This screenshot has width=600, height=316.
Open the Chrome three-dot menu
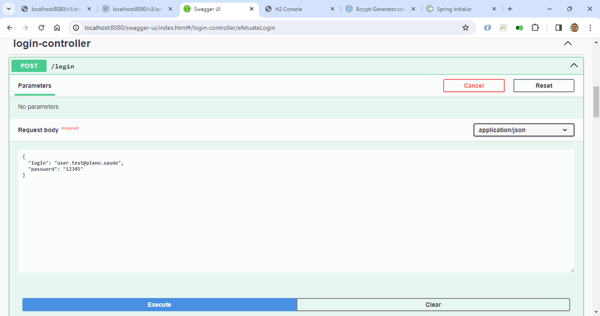pos(590,28)
